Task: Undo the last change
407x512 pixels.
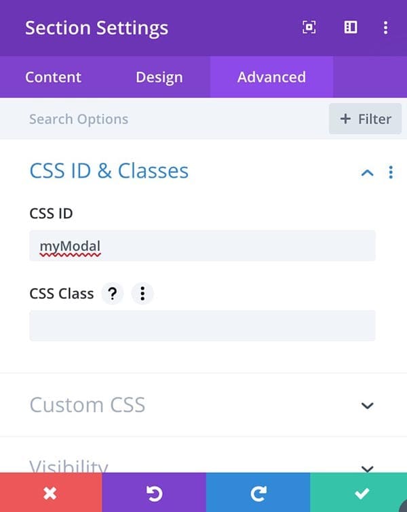Action: pyautogui.click(x=154, y=492)
